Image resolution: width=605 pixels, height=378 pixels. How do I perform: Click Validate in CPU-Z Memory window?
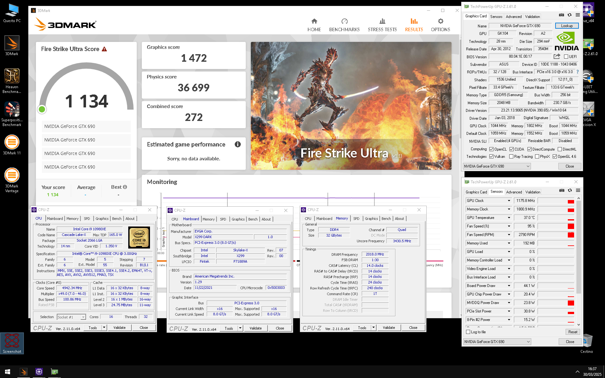pyautogui.click(x=389, y=328)
